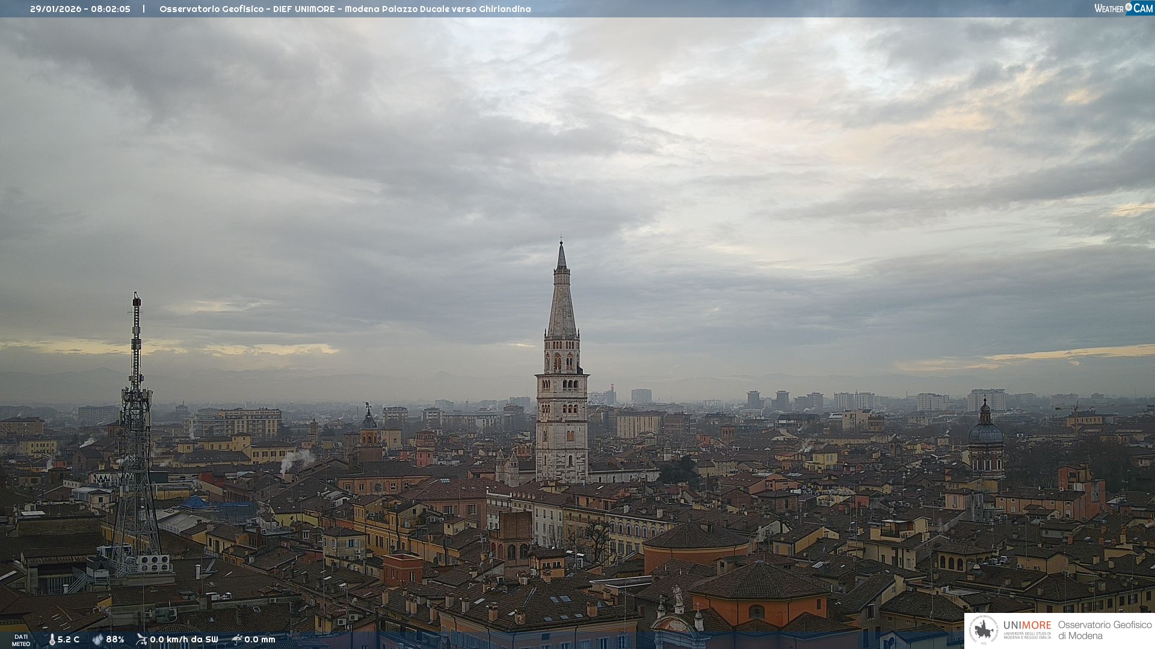The width and height of the screenshot is (1155, 649).
Task: Click the rain umbrella precipitation icon
Action: click(x=237, y=639)
